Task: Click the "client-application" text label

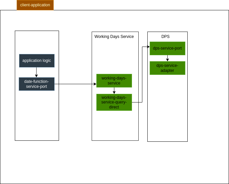Action: tap(35, 5)
